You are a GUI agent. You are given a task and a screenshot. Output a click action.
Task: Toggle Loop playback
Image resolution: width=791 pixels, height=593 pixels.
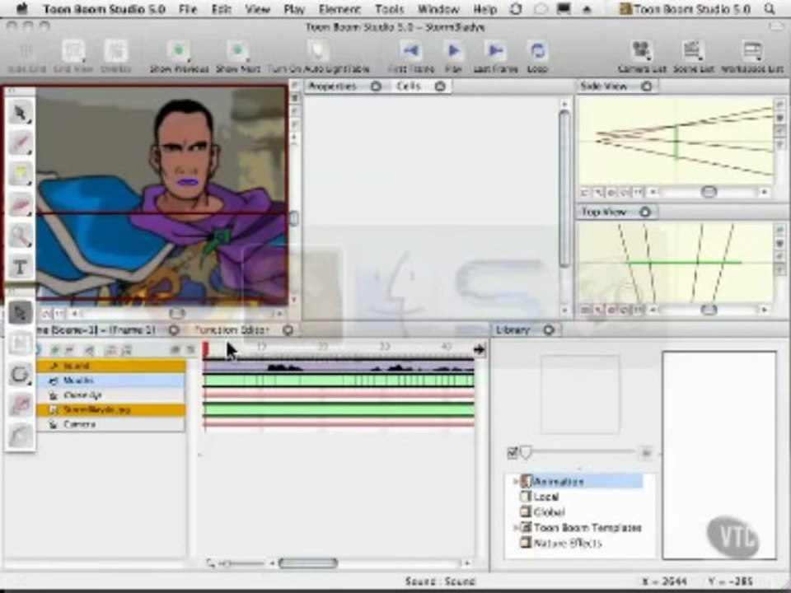tap(537, 50)
